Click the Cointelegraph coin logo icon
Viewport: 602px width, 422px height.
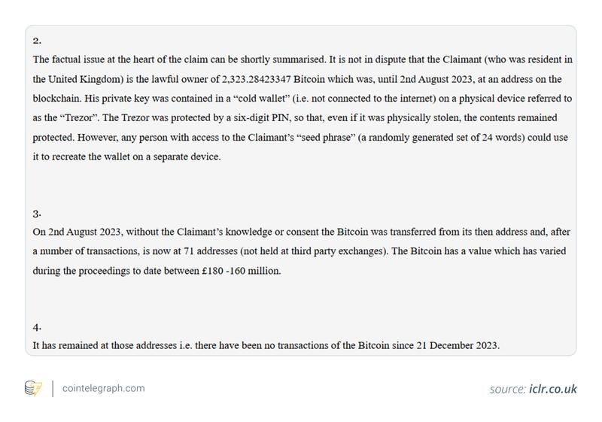34,388
